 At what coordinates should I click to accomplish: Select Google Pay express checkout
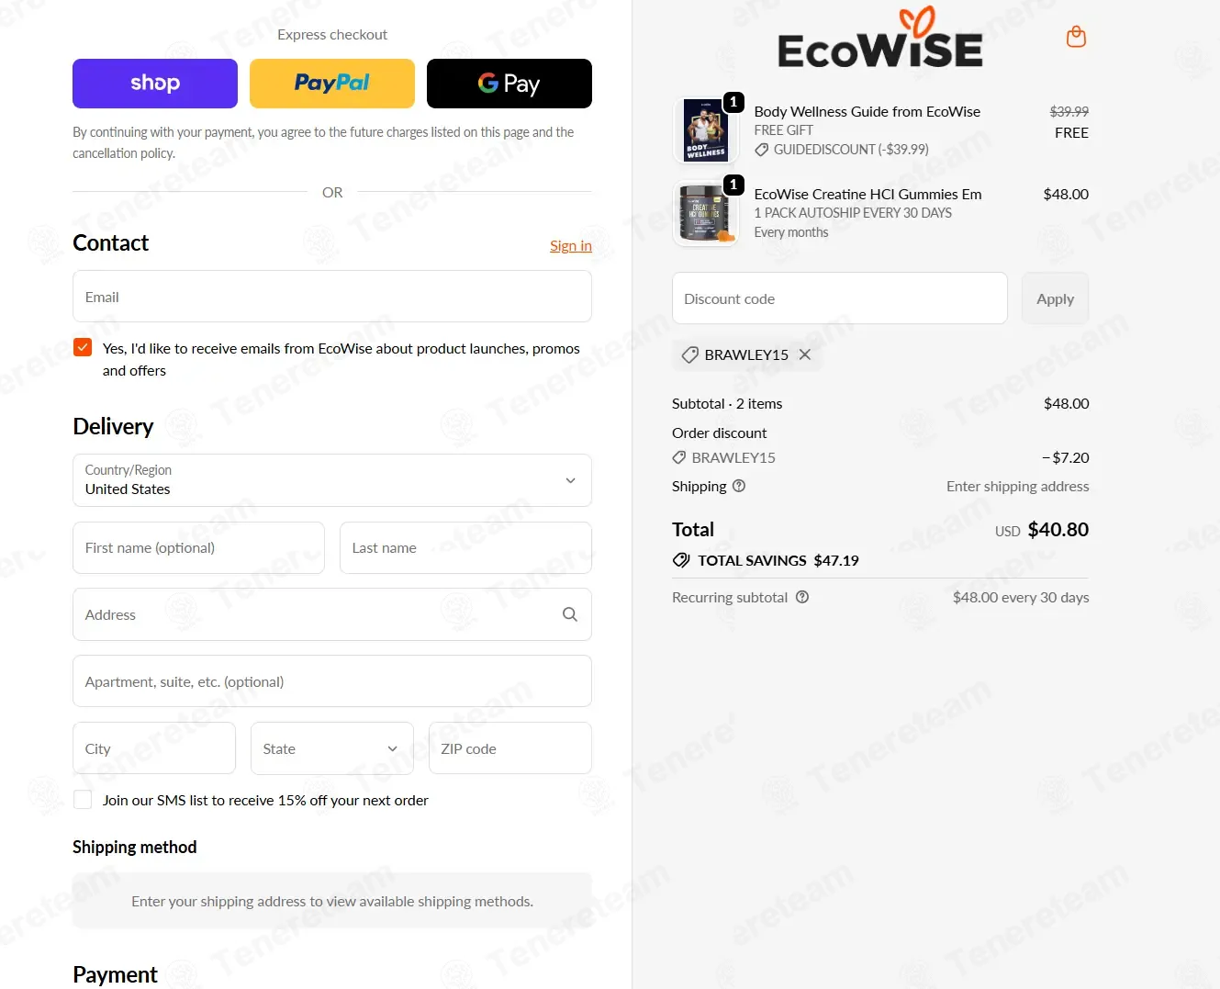[x=509, y=84]
